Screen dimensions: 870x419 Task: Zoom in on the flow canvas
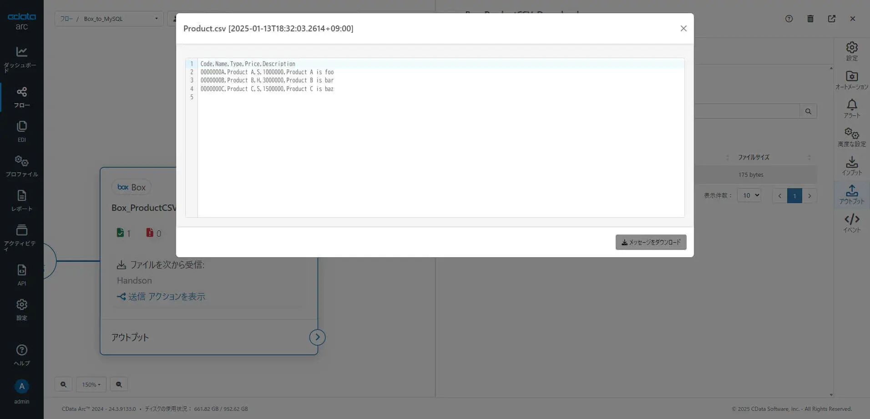pyautogui.click(x=64, y=384)
